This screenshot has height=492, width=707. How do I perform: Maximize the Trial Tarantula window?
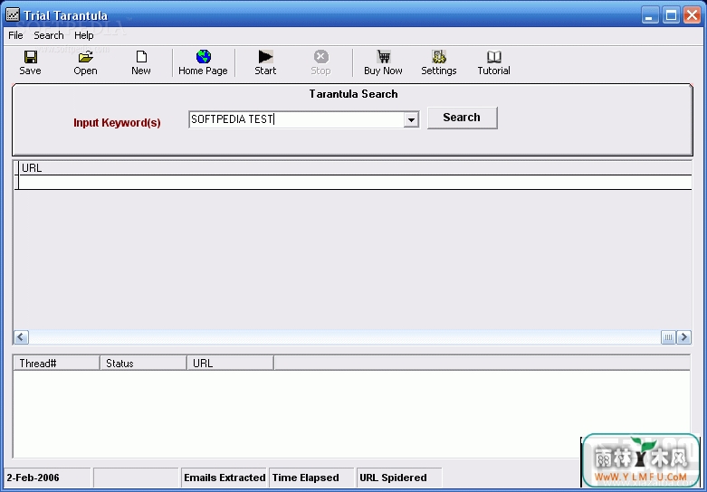[671, 15]
